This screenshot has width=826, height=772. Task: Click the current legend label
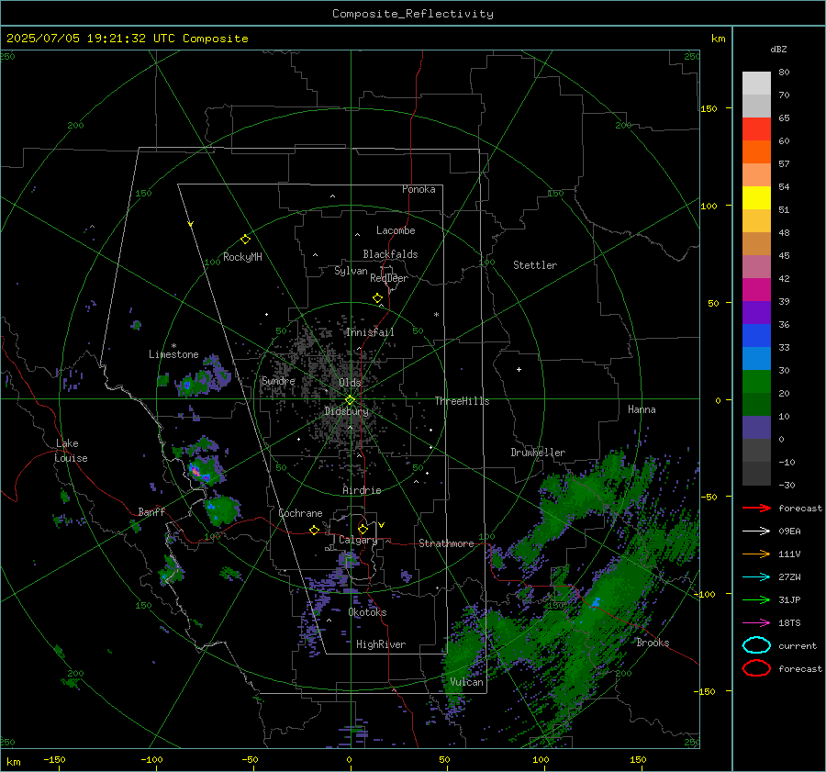(798, 645)
